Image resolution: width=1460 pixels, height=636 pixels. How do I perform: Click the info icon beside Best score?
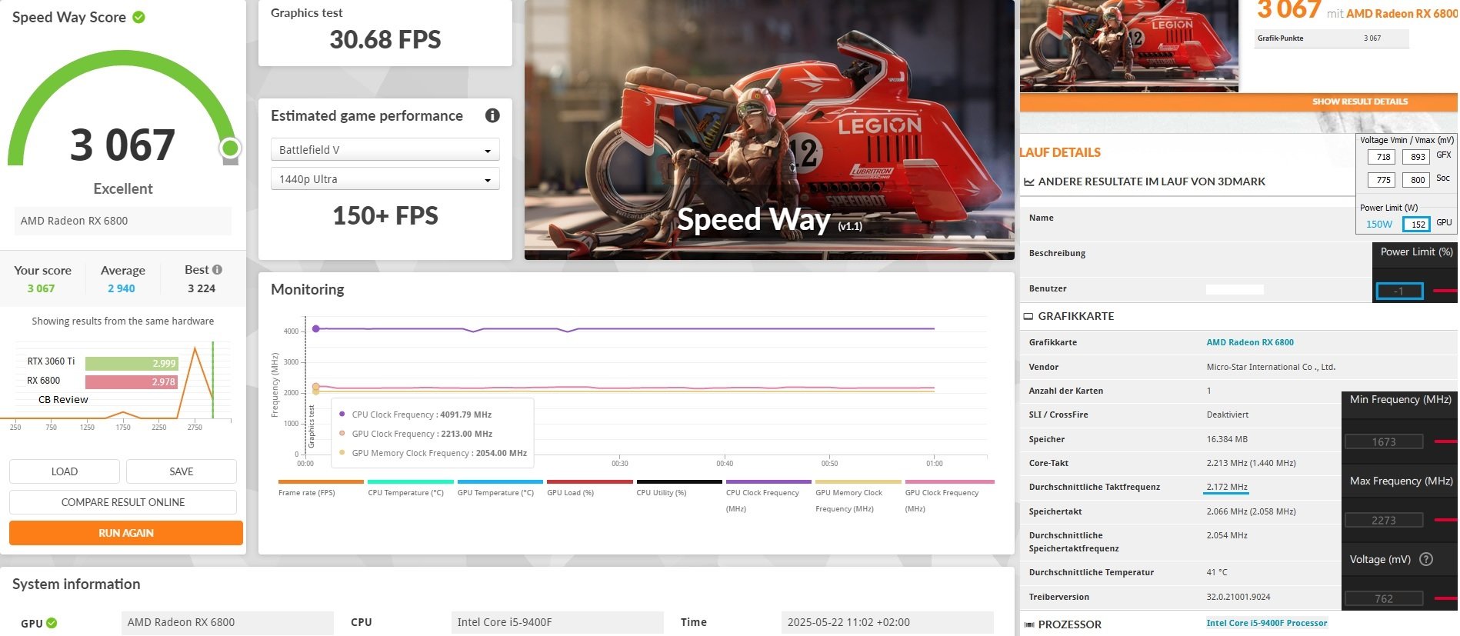pos(217,269)
